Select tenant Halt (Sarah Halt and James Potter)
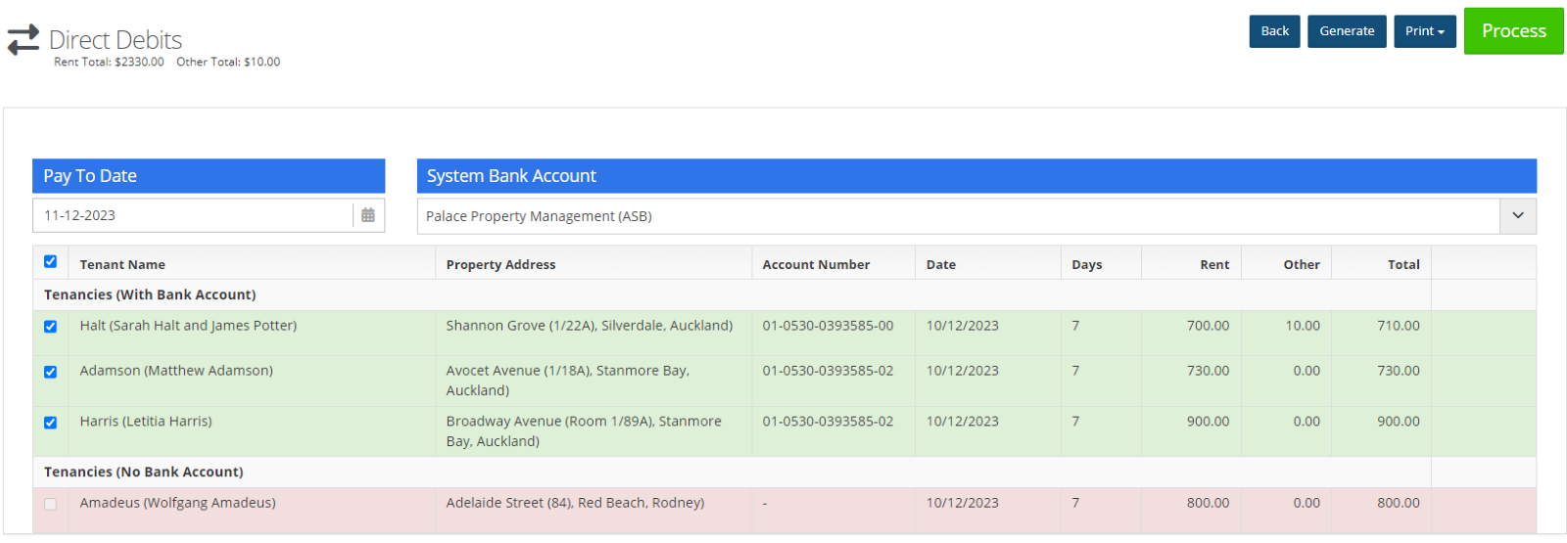1567x543 pixels. [188, 326]
